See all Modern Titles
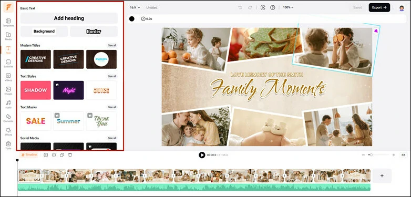The width and height of the screenshot is (411, 197). [x=112, y=45]
